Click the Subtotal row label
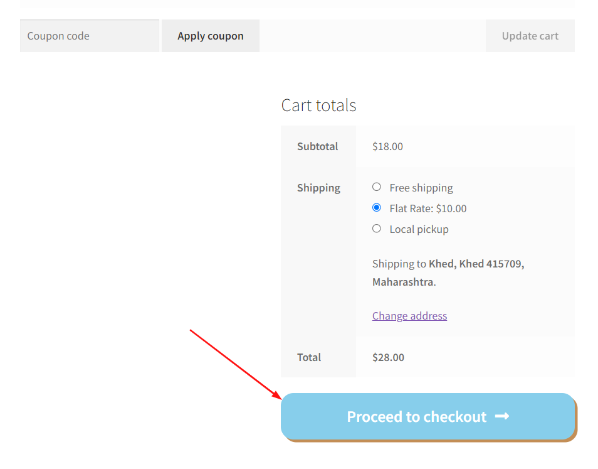This screenshot has height=469, width=598. click(317, 146)
